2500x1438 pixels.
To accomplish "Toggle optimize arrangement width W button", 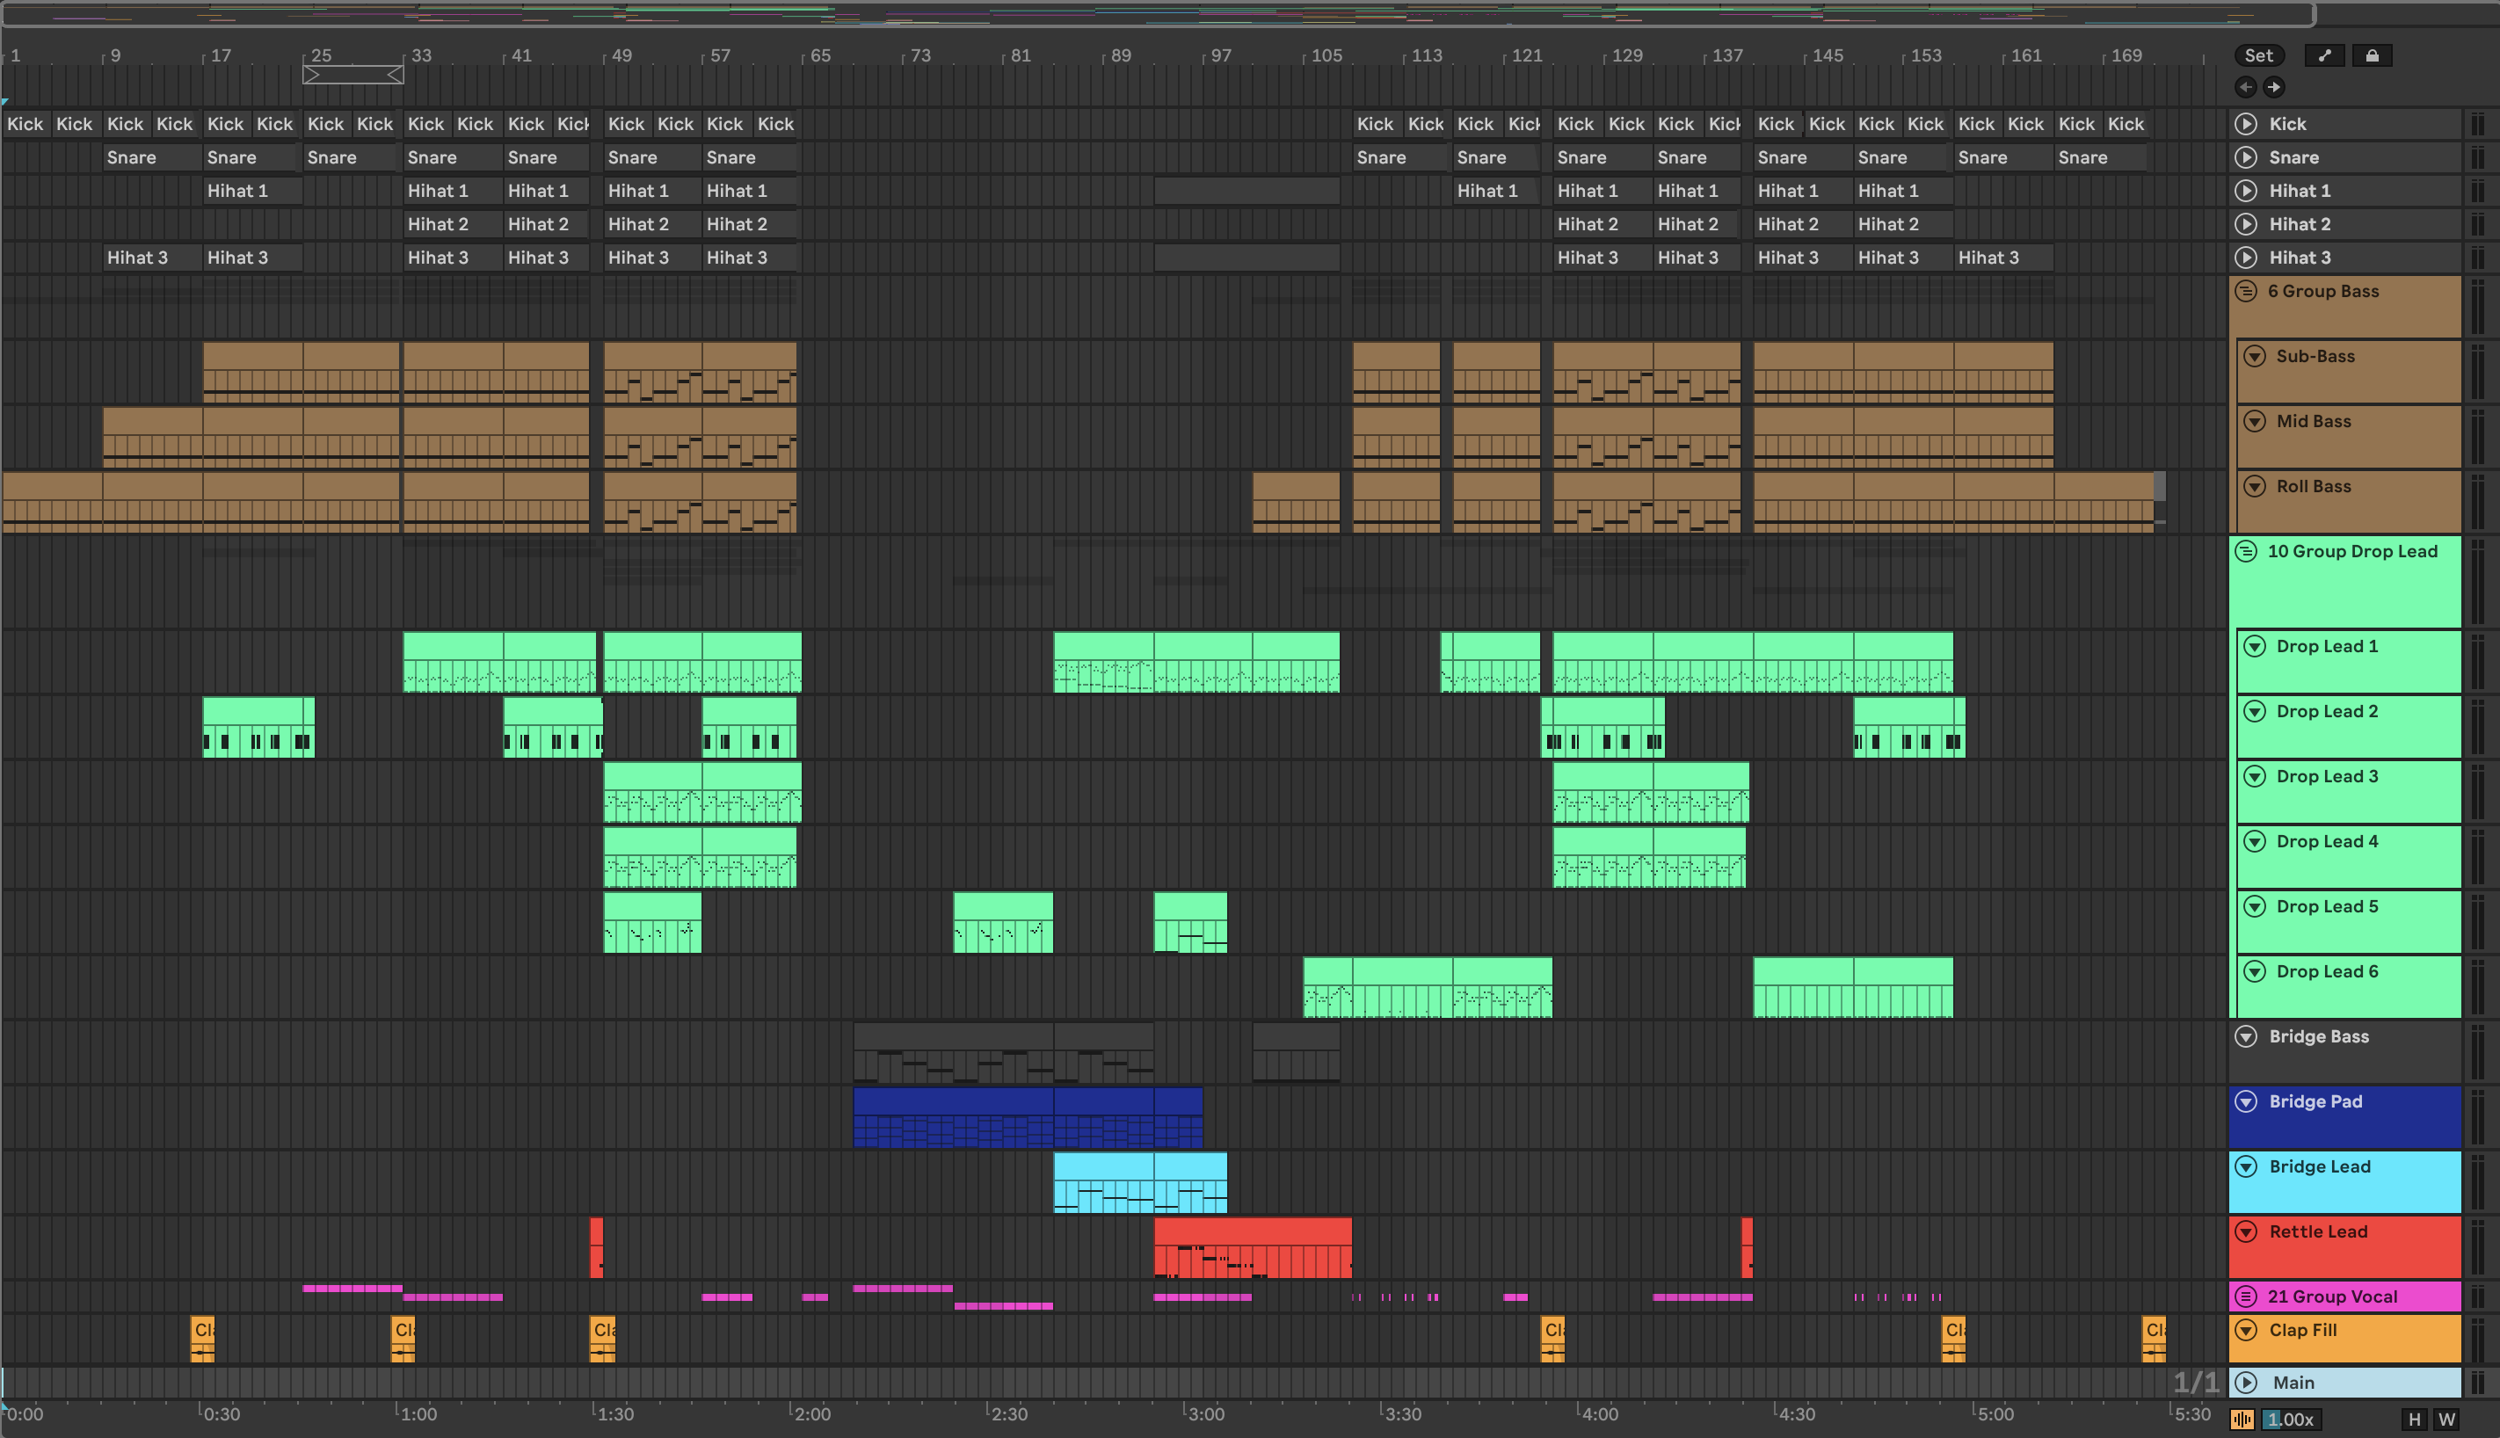I will coord(2446,1420).
